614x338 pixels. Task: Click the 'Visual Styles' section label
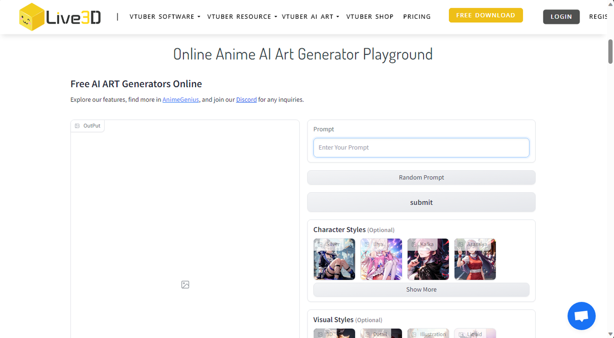point(333,320)
